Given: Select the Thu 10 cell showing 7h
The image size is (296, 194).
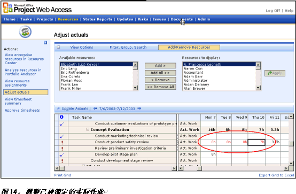Looking at the screenshot, I should point(256,142).
